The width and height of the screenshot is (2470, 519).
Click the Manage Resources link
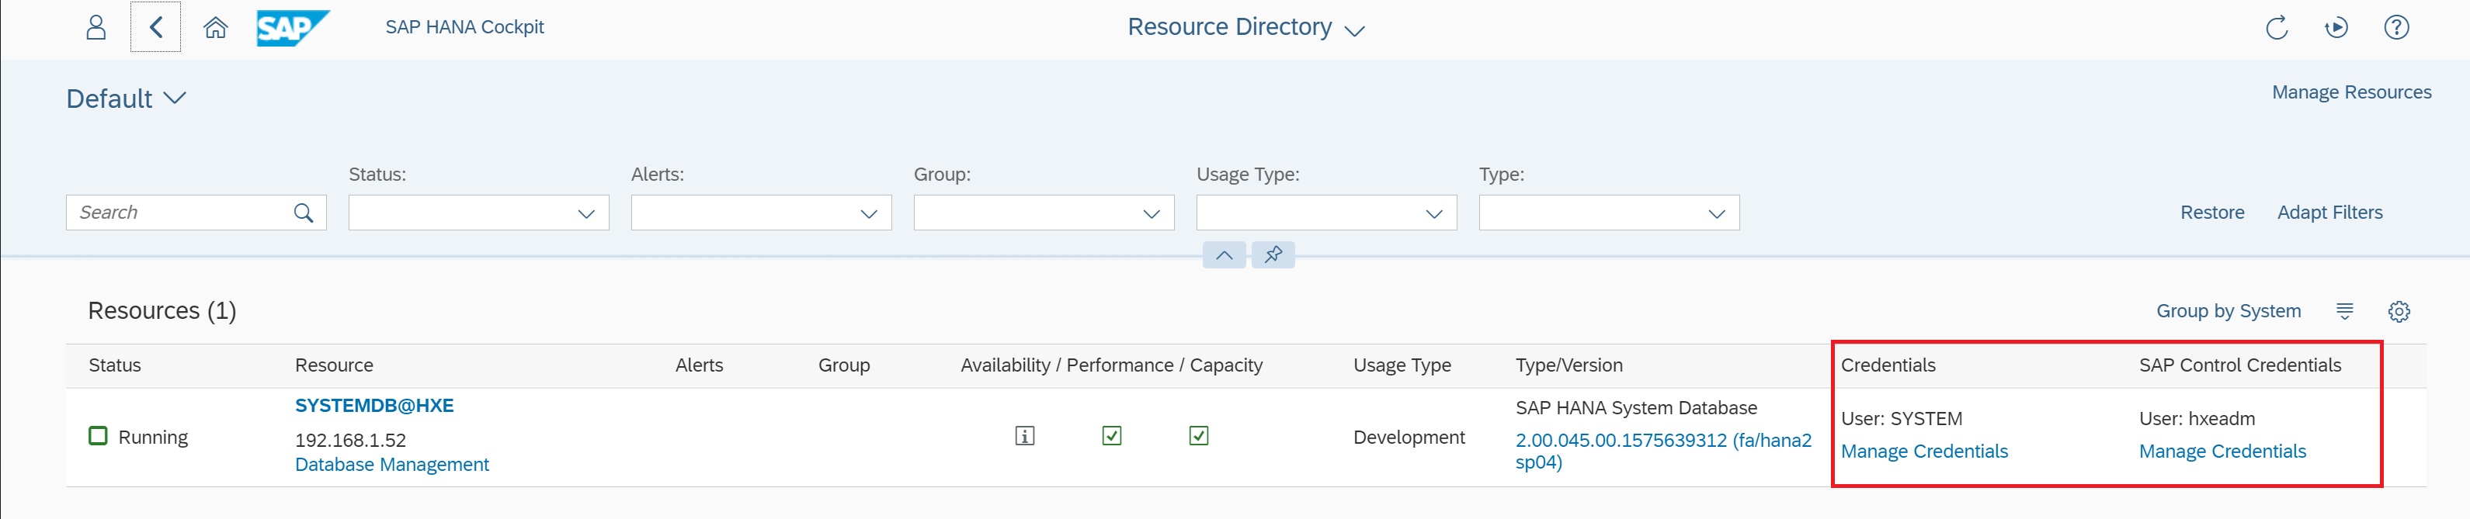[2350, 92]
